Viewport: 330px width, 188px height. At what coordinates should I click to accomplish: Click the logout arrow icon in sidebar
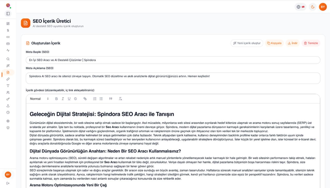pyautogui.click(x=8, y=183)
